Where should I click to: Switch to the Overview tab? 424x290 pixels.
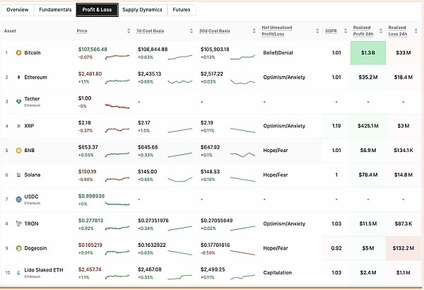(18, 11)
